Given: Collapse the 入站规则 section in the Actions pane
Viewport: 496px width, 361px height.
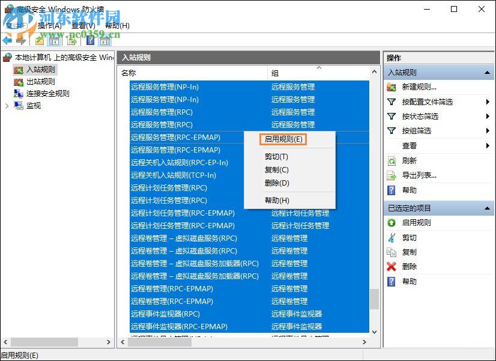Looking at the screenshot, I should click(488, 71).
